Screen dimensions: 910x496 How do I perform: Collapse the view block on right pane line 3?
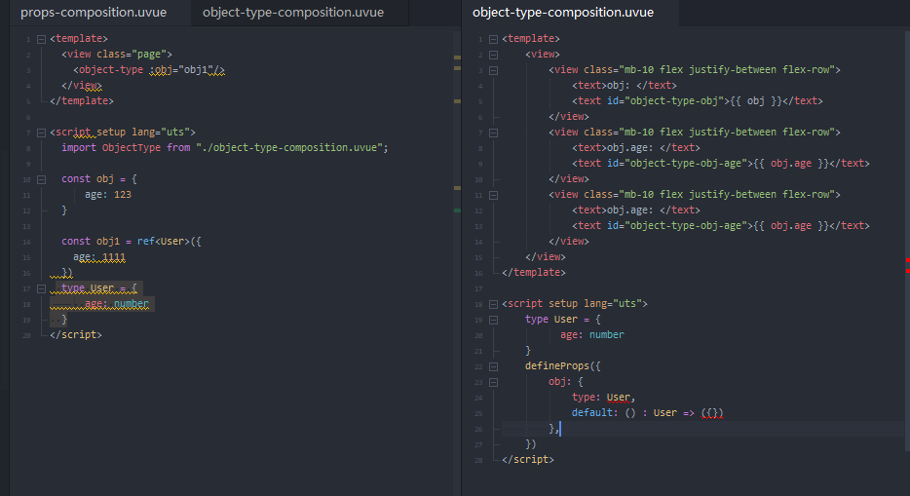pyautogui.click(x=493, y=71)
